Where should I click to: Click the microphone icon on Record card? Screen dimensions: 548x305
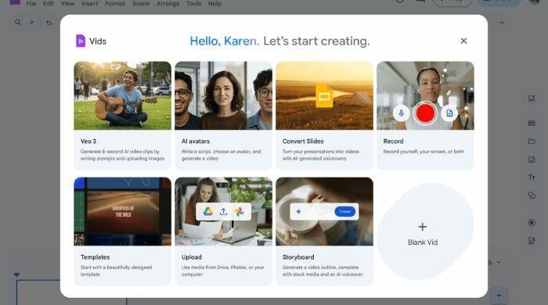[401, 113]
